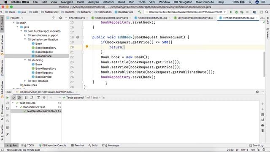
Task: Open the Navigate menu
Action: tap(67, 2)
